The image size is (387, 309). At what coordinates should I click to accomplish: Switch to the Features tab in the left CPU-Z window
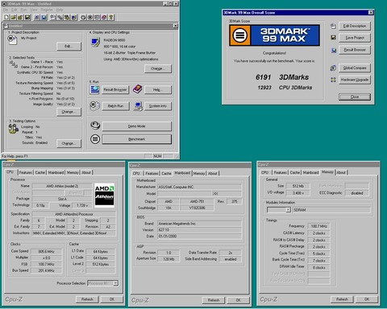[26, 172]
